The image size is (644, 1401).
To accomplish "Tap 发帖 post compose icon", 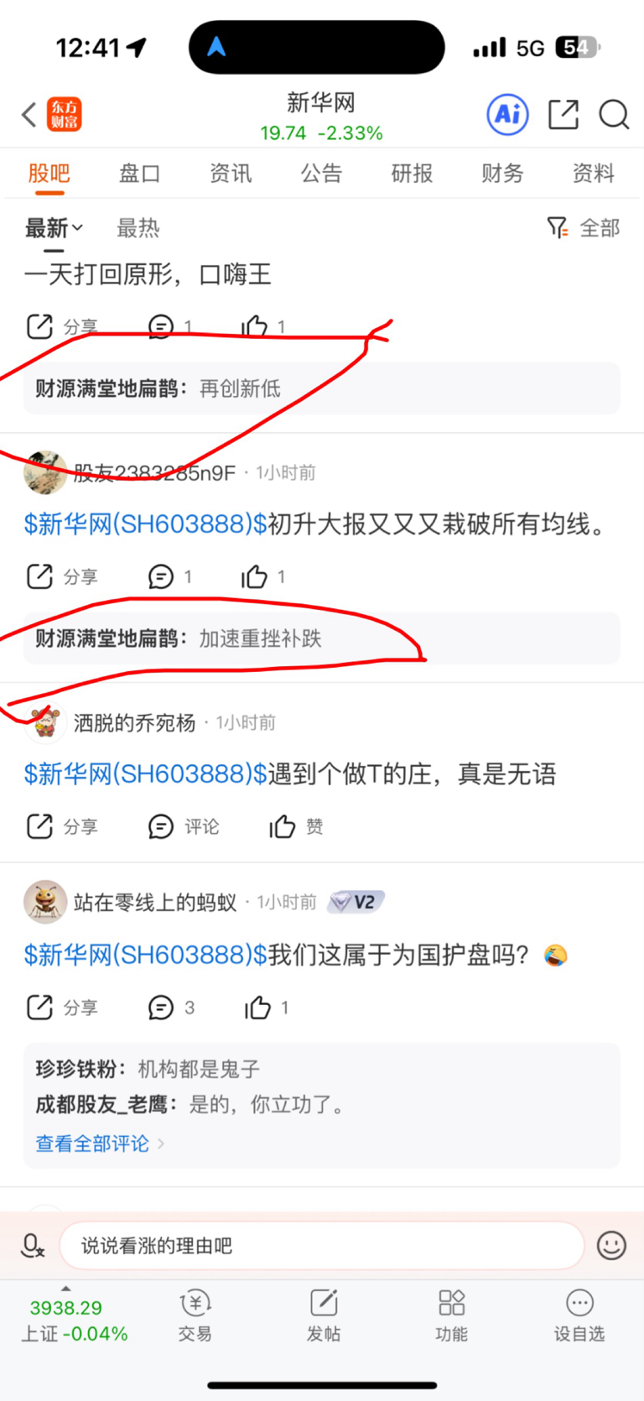I will (324, 1315).
